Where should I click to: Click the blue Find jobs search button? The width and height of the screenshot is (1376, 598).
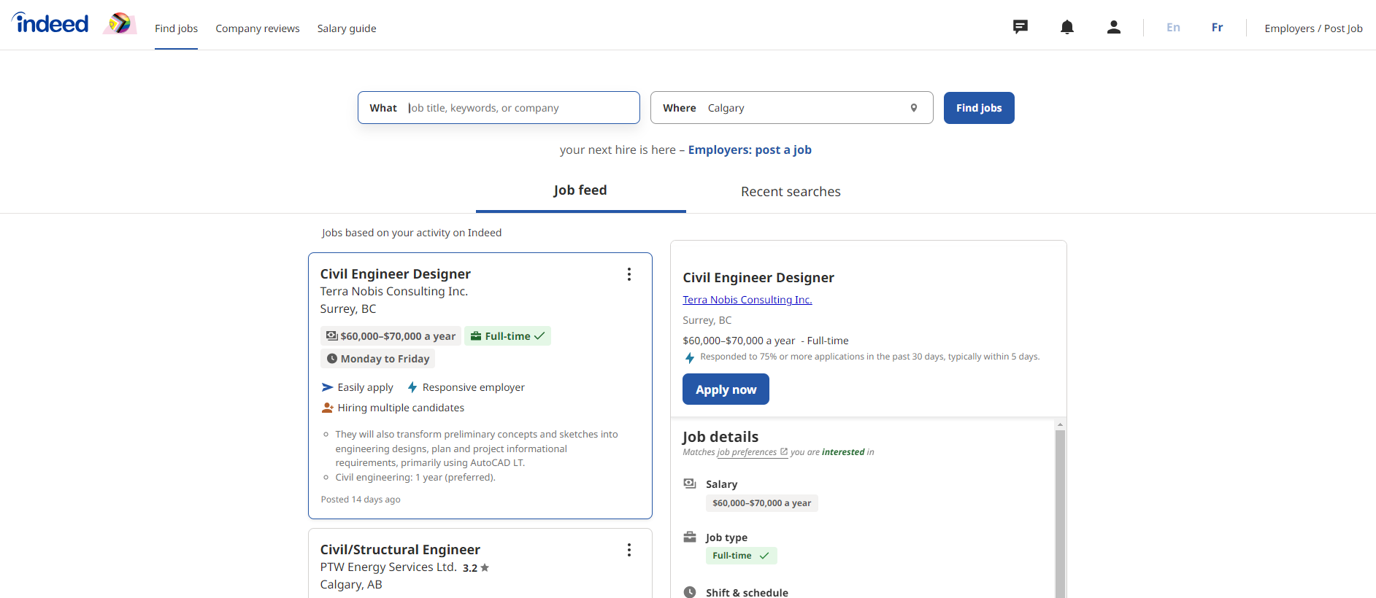[x=979, y=108]
